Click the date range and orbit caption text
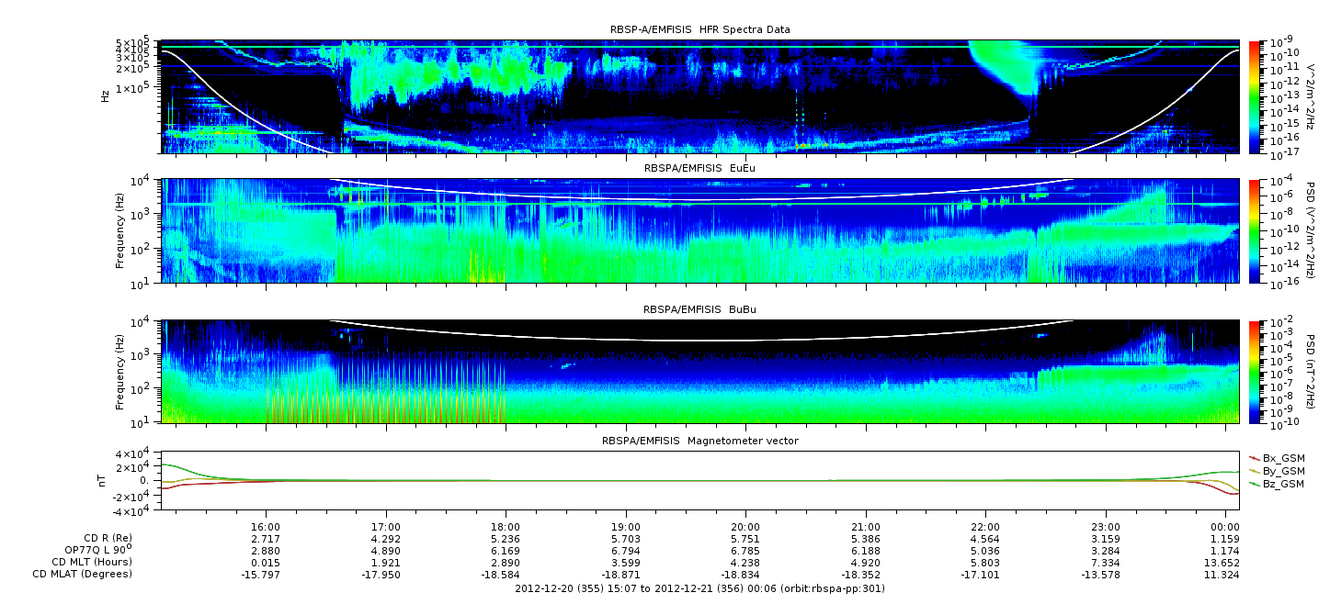 tap(699, 587)
